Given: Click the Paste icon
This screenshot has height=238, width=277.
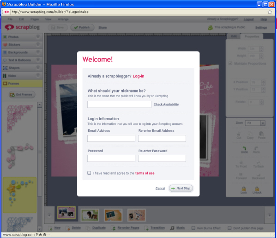Looking at the screenshot, I should [261, 135].
